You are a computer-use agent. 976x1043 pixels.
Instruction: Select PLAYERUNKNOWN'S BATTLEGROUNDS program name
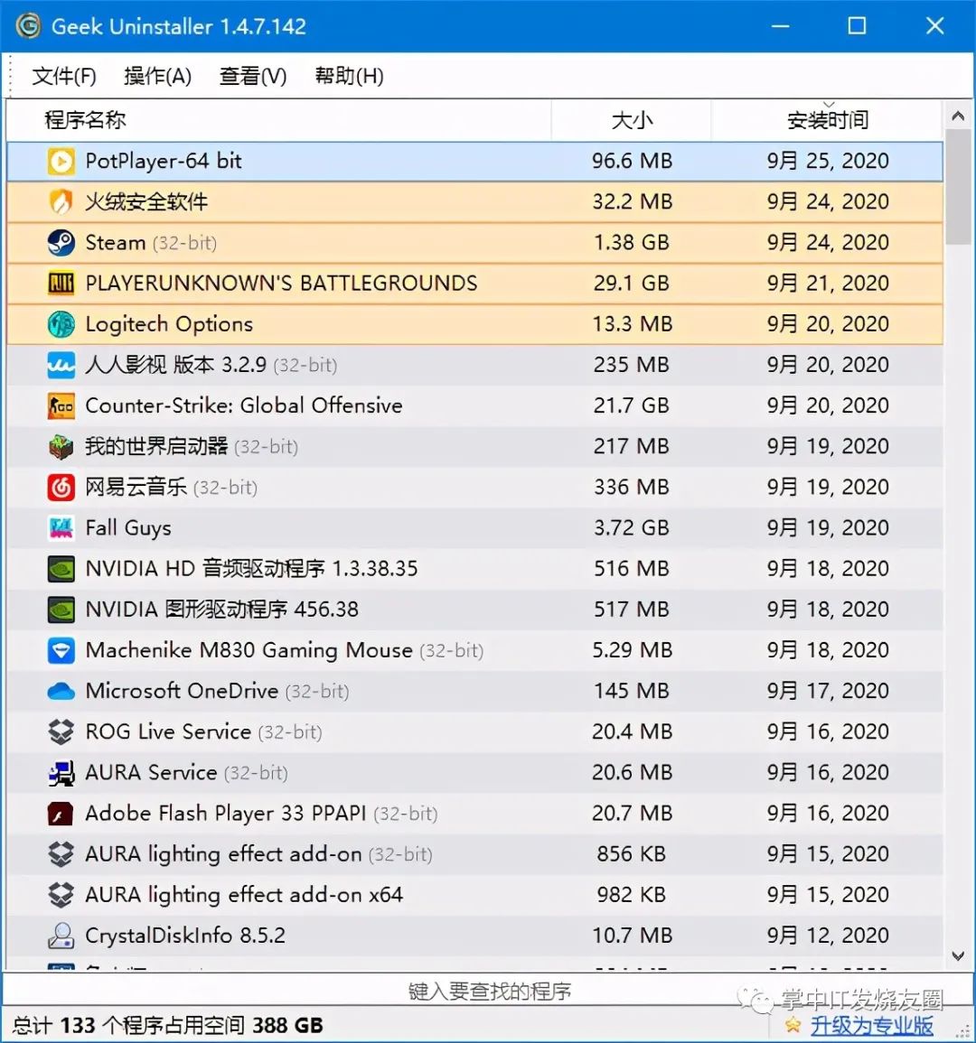[282, 284]
